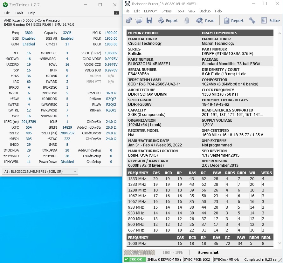
Task: Click the Freq value 3800
Action: 29,33
